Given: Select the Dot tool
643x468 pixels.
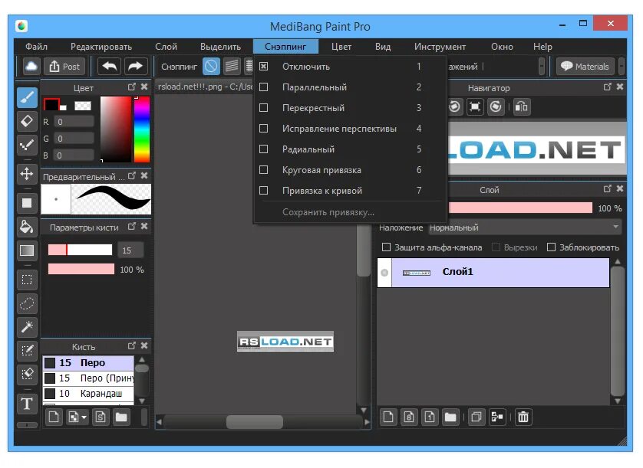Looking at the screenshot, I should pyautogui.click(x=27, y=145).
